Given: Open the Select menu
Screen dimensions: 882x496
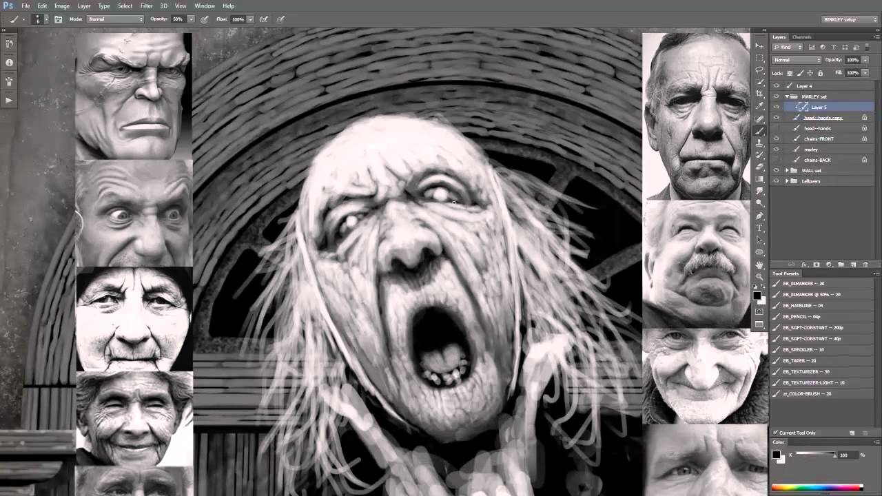Looking at the screenshot, I should click(x=125, y=6).
